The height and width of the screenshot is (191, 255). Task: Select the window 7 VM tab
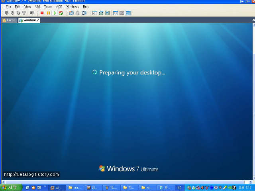(x=29, y=20)
